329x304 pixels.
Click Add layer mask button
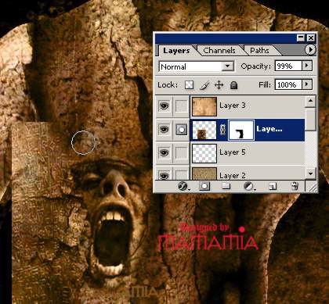click(x=204, y=186)
